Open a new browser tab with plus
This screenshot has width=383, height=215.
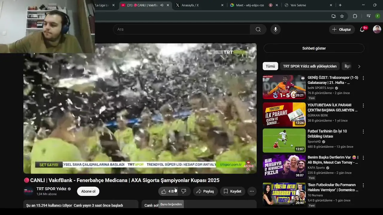[340, 5]
